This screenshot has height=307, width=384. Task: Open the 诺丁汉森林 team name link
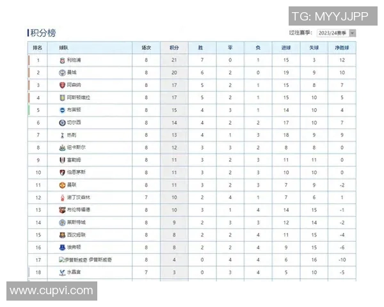[79, 197]
